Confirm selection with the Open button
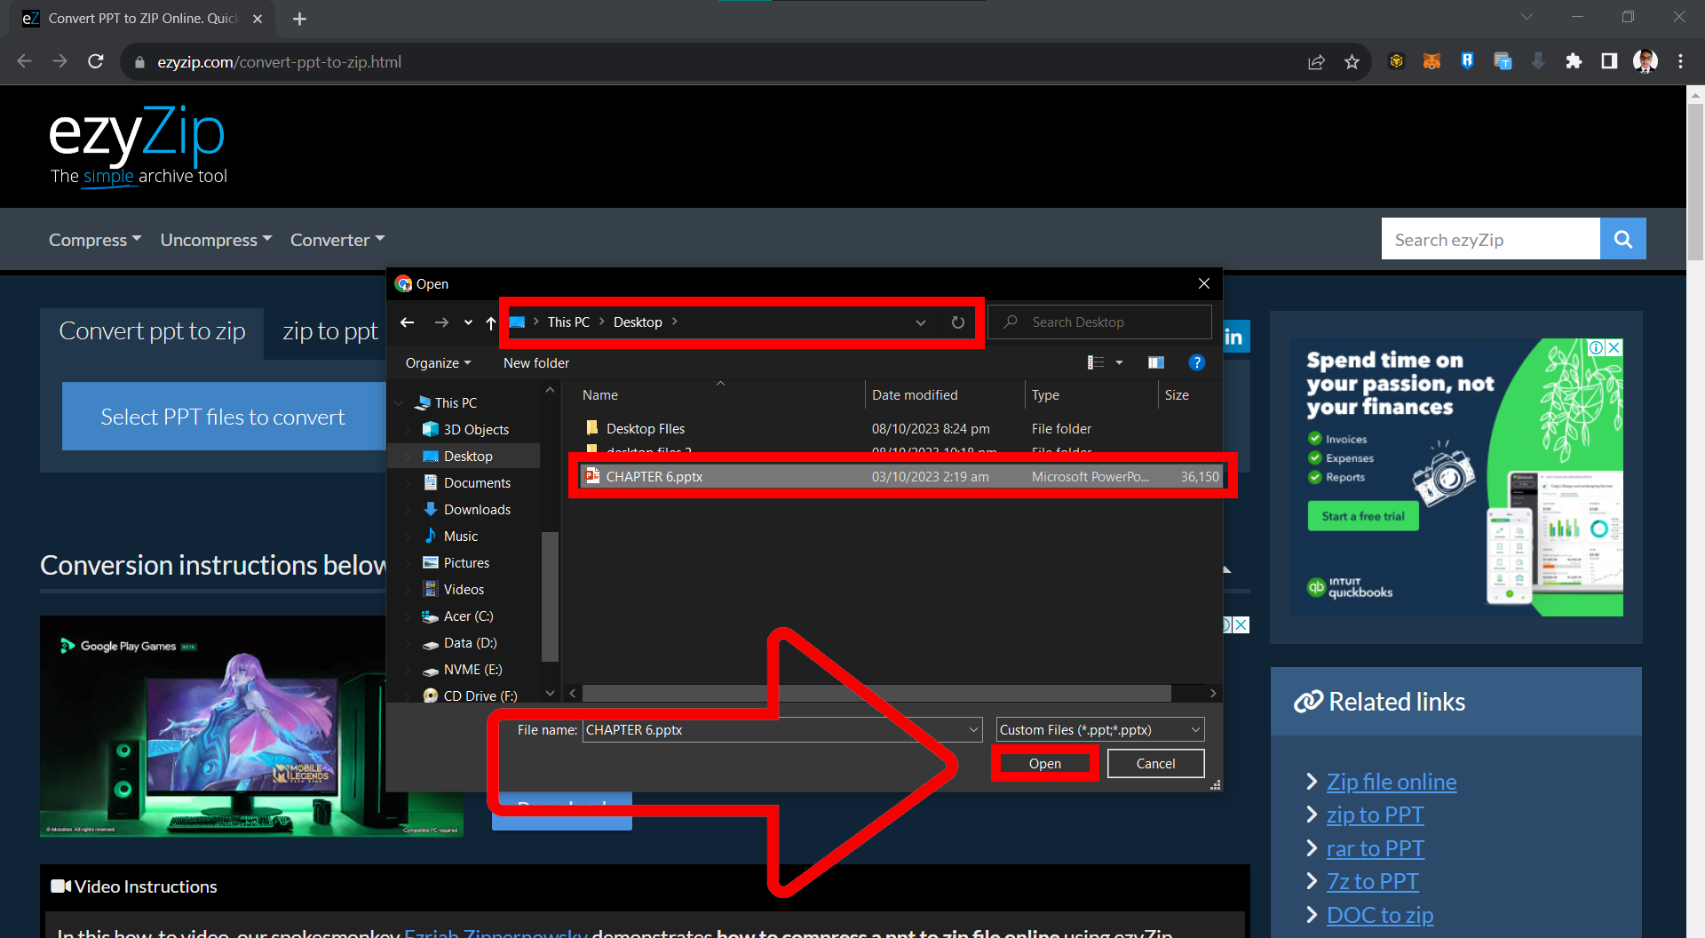The height and width of the screenshot is (938, 1705). click(1044, 763)
